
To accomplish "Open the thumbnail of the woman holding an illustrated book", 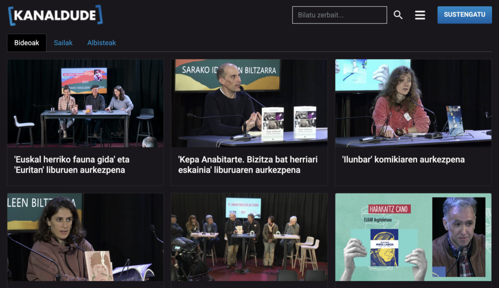I will [x=85, y=237].
